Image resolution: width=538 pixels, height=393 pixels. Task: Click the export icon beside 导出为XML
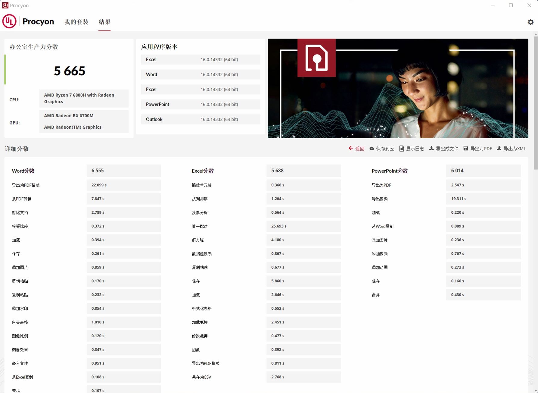(499, 148)
